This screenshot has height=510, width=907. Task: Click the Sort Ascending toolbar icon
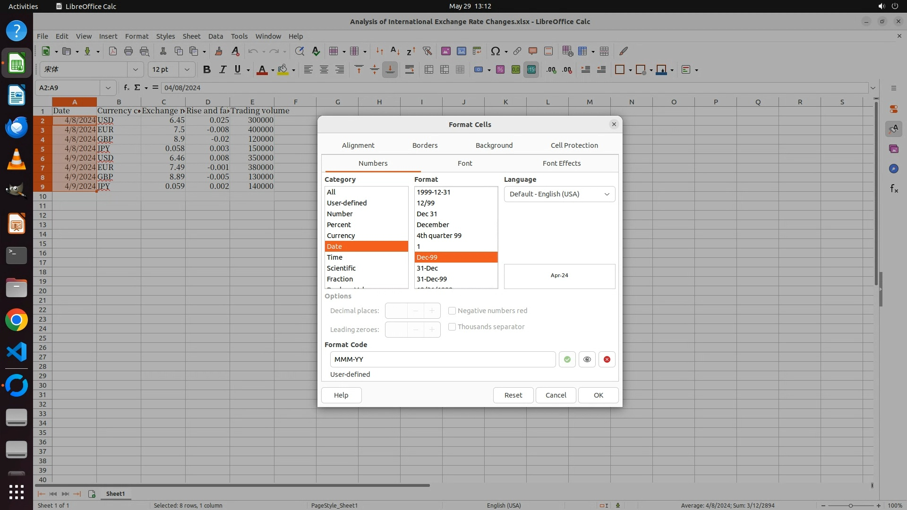(395, 51)
